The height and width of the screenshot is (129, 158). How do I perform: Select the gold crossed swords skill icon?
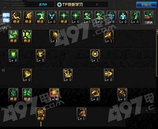[122, 94]
